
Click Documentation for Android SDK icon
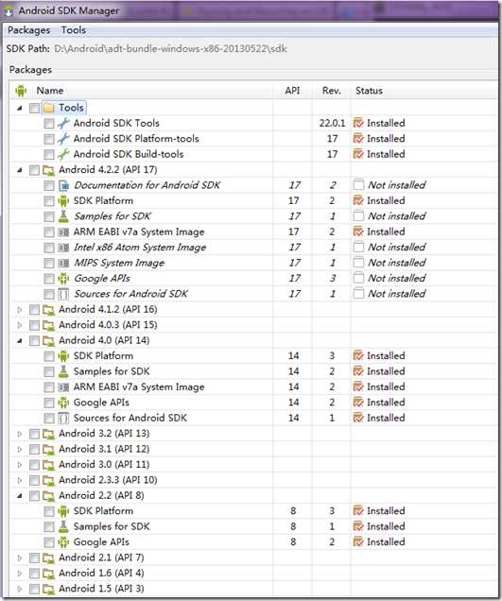pos(63,185)
